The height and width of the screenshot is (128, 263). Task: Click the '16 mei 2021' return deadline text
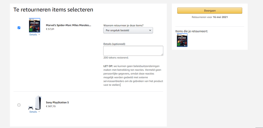pyautogui.click(x=220, y=17)
